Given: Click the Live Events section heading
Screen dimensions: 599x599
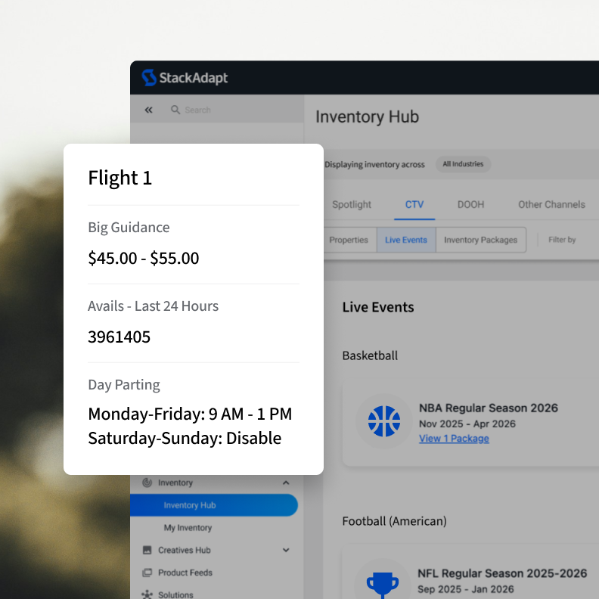Looking at the screenshot, I should (x=378, y=307).
